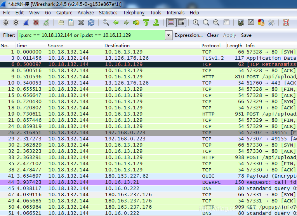The width and height of the screenshot is (297, 216).
Task: Go forward in packet history
Action: coord(126,23)
